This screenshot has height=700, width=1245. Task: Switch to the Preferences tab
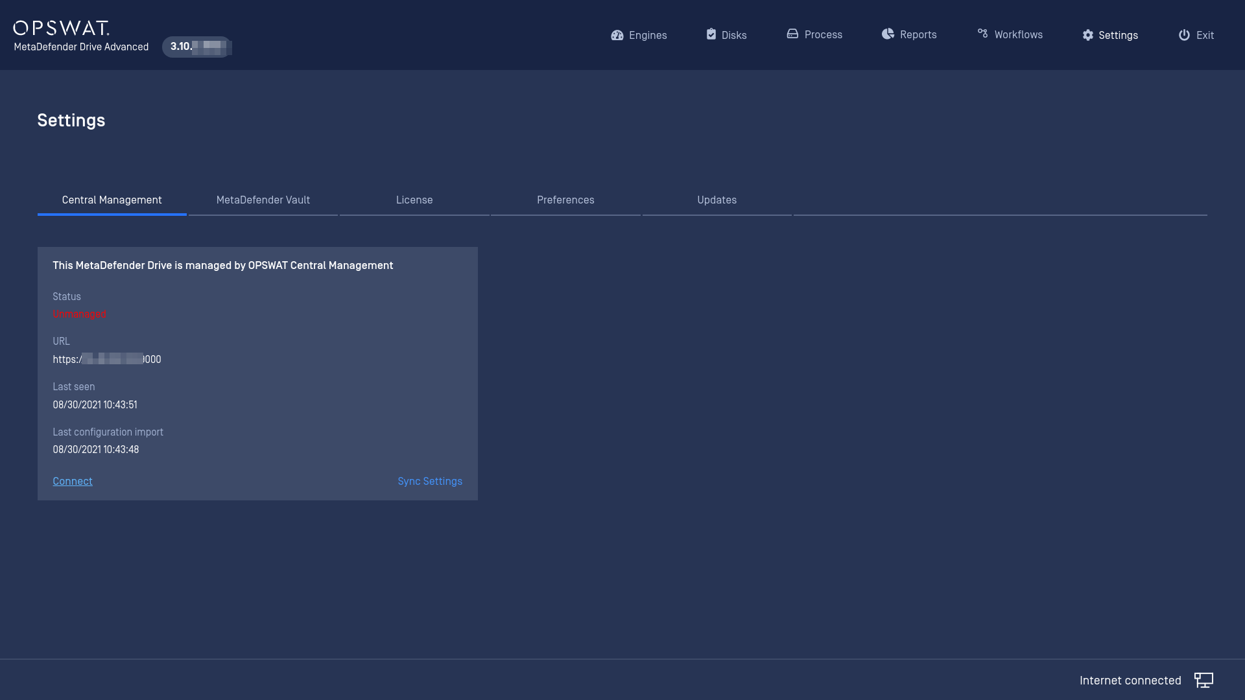(x=565, y=200)
